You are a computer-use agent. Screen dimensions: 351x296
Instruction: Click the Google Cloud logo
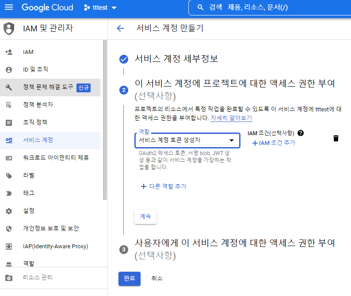tap(47, 8)
